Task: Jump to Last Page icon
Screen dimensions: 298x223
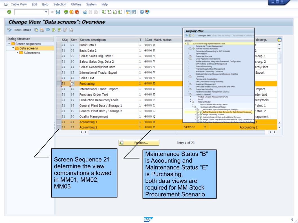Action: point(120,12)
